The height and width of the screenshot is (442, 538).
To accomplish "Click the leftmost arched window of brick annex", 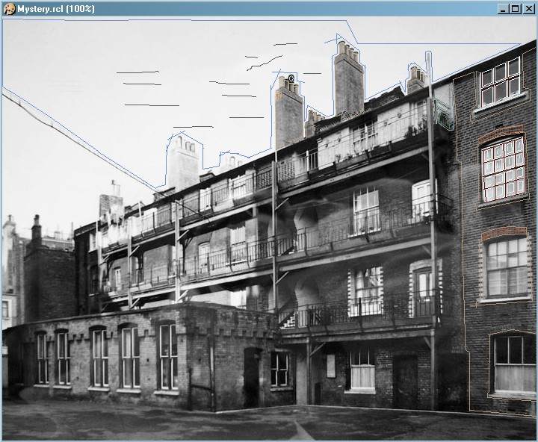I will click(42, 358).
